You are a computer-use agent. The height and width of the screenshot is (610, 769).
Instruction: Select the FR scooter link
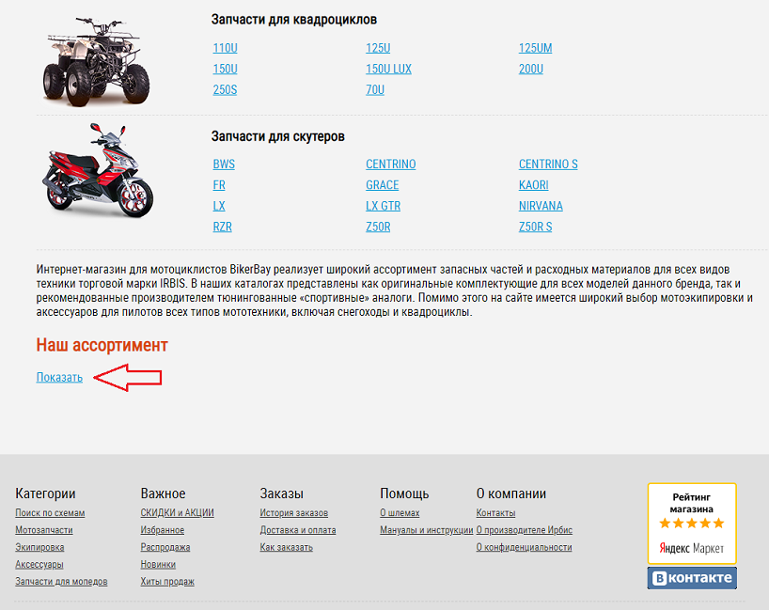[219, 185]
